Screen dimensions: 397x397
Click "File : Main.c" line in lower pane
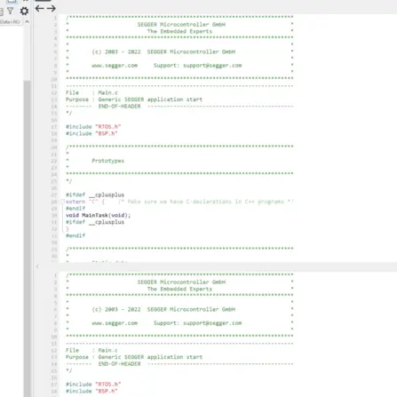click(91, 350)
